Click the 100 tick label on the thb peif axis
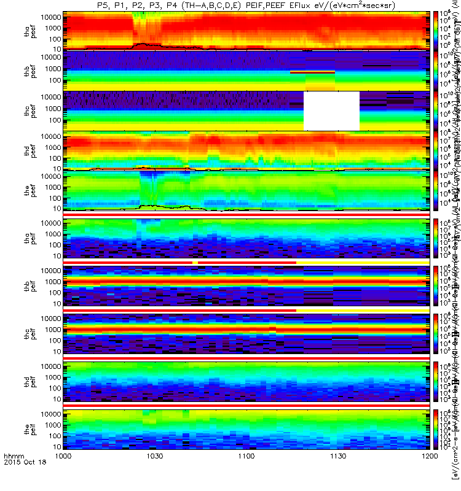Screen dimensions: 461x491 coord(55,293)
